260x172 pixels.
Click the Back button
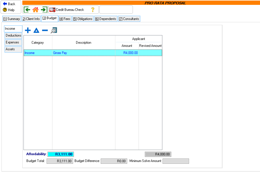tap(9, 4)
